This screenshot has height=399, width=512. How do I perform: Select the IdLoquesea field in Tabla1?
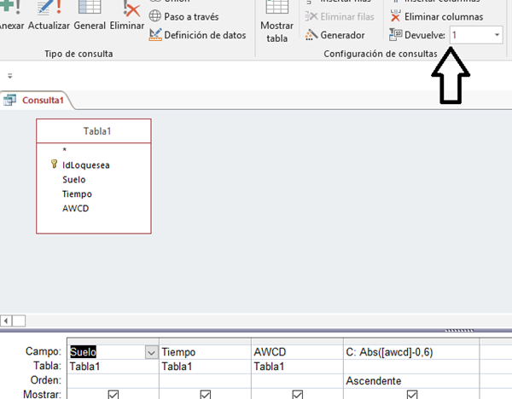(x=86, y=165)
